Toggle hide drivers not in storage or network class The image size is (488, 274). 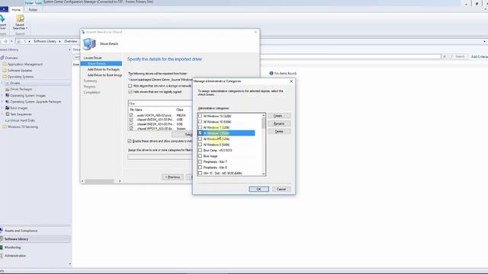click(x=130, y=86)
